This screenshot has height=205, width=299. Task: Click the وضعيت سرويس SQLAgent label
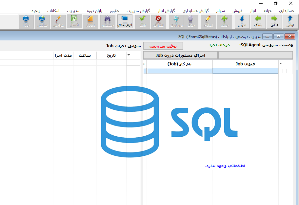[x=266, y=45]
